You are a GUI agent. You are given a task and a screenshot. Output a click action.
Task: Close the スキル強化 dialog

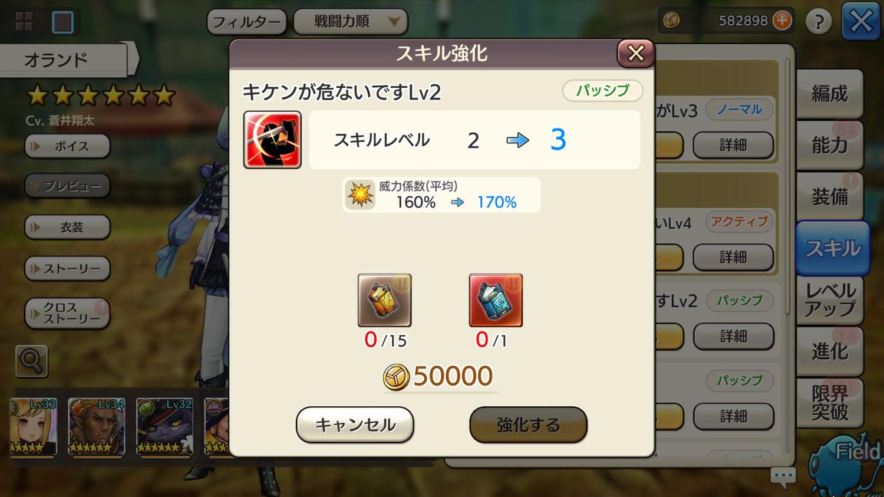(635, 53)
